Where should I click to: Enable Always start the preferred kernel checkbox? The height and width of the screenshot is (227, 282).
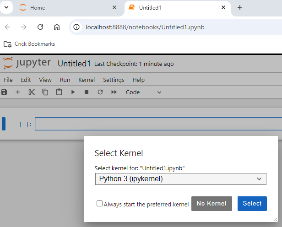coord(99,204)
